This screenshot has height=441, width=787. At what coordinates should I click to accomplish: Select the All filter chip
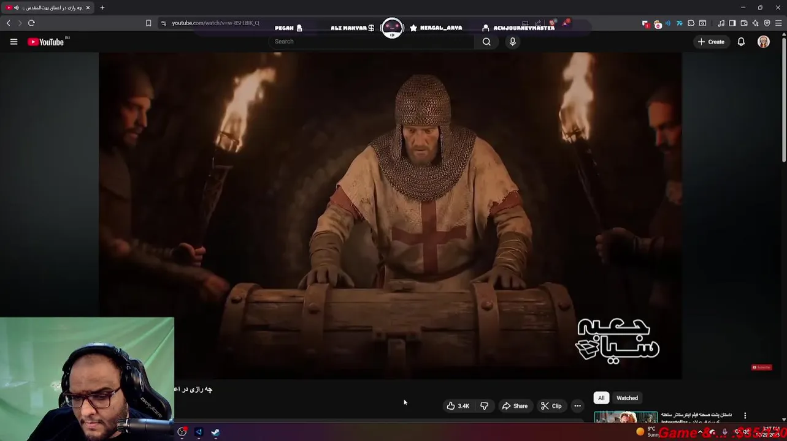click(601, 398)
